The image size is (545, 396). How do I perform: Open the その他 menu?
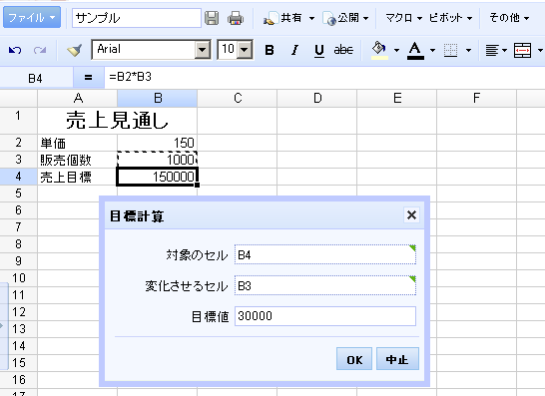click(x=509, y=18)
